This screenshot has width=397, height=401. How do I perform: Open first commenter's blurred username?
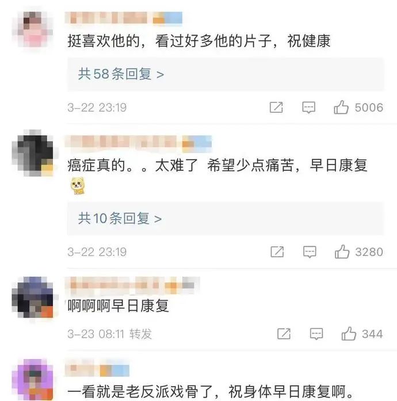124,18
